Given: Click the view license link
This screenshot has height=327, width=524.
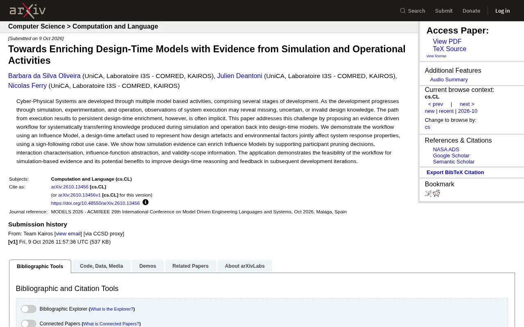Looking at the screenshot, I should [436, 56].
